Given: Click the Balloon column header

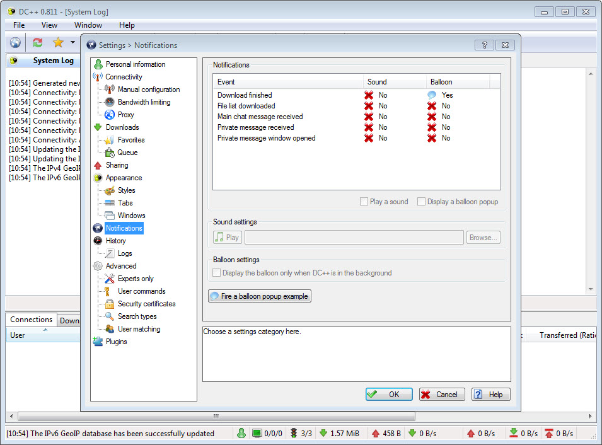Looking at the screenshot, I should tap(458, 82).
